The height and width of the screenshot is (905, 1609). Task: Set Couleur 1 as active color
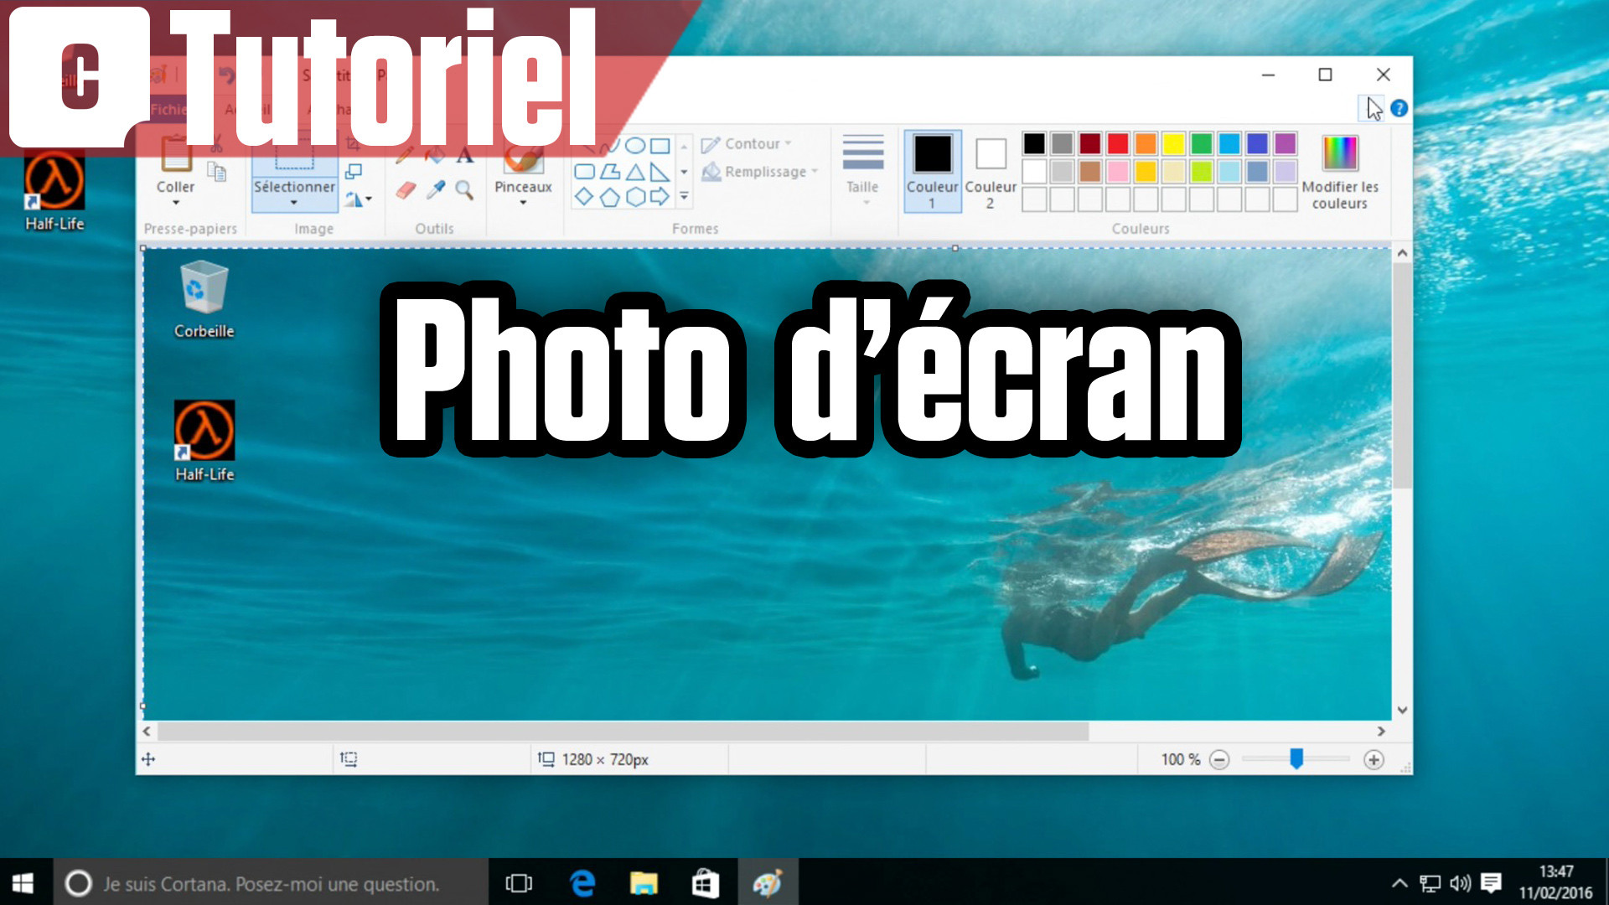click(x=932, y=172)
